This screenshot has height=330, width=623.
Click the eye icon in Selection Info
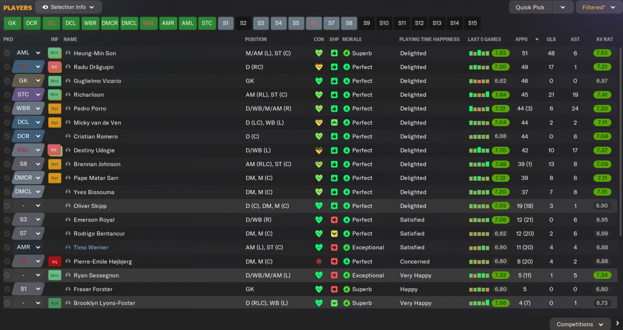45,7
